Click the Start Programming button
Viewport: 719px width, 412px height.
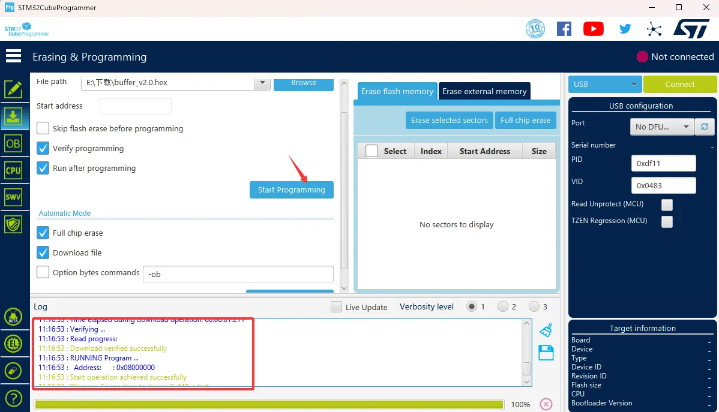coord(291,190)
